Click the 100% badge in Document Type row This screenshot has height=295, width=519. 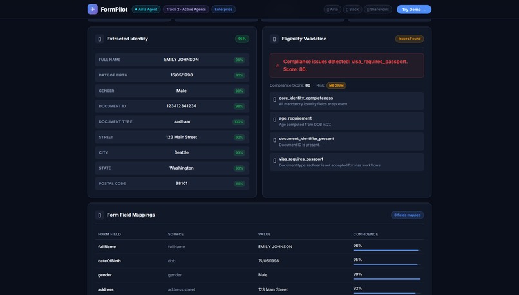click(x=239, y=122)
